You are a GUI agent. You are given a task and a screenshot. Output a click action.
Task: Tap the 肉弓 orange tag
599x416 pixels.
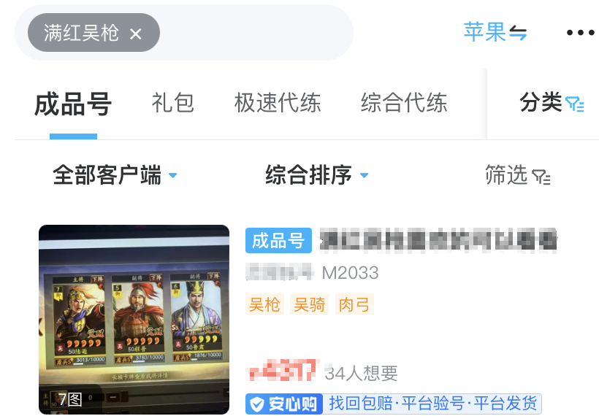(354, 304)
